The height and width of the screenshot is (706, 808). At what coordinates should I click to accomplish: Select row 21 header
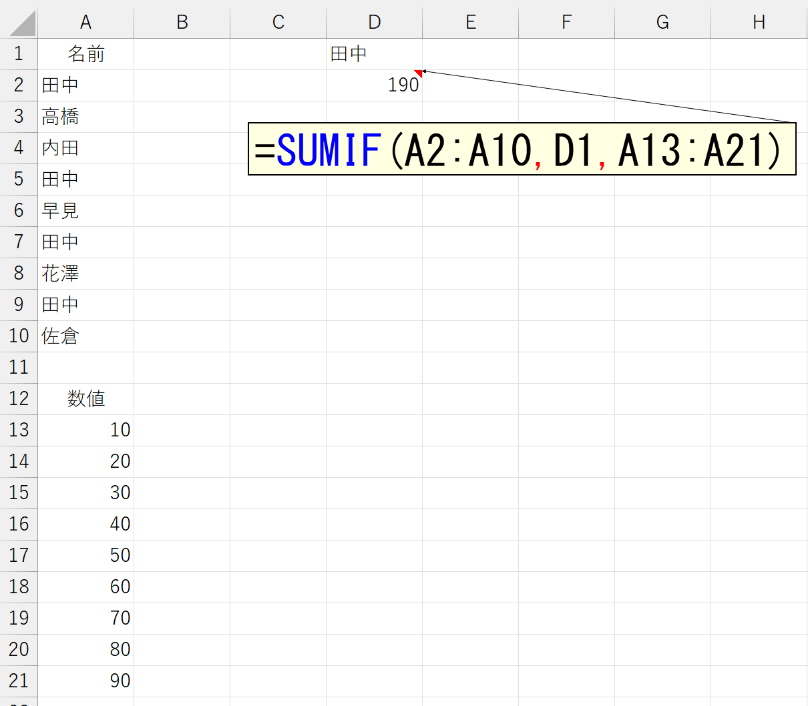pyautogui.click(x=19, y=681)
